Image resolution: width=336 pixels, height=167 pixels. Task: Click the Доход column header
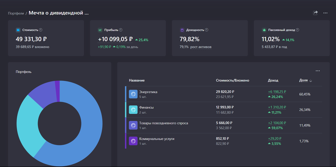tap(273, 80)
